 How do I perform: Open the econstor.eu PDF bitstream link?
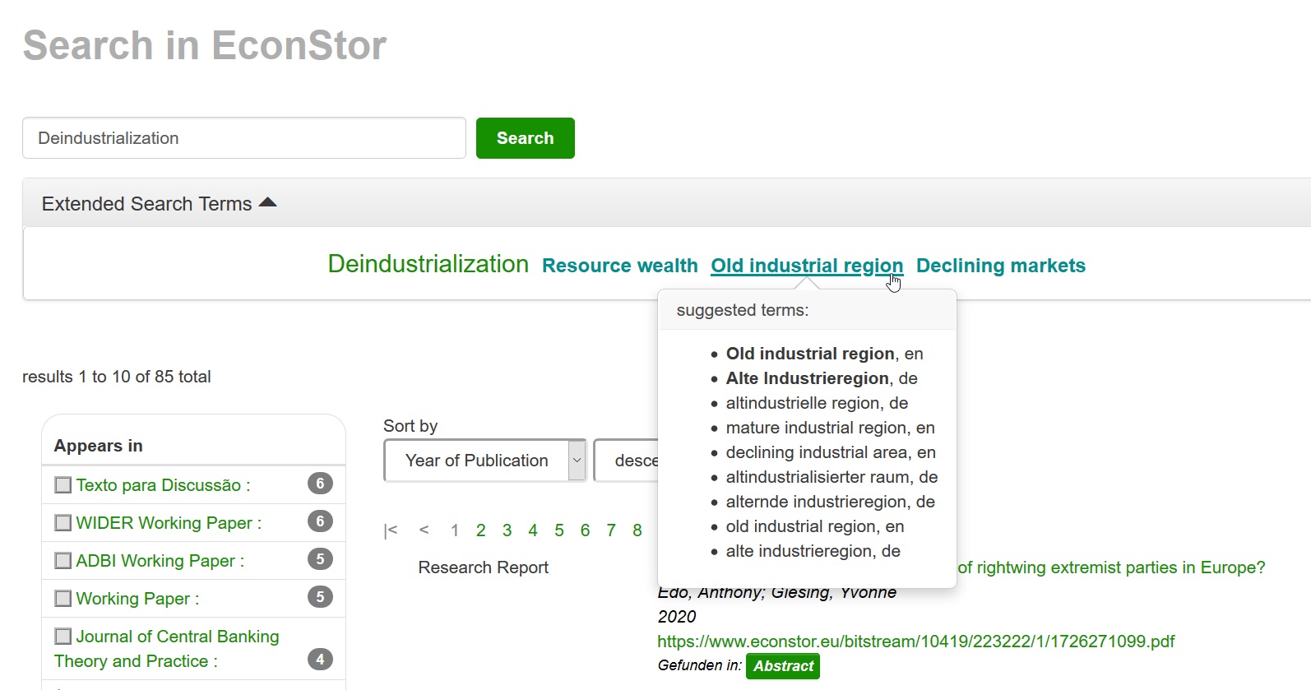point(916,641)
